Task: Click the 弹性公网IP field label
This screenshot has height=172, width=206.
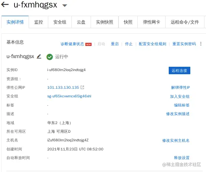Action: pos(16,88)
